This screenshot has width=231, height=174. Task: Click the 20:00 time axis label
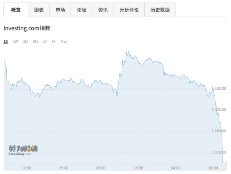(101, 168)
